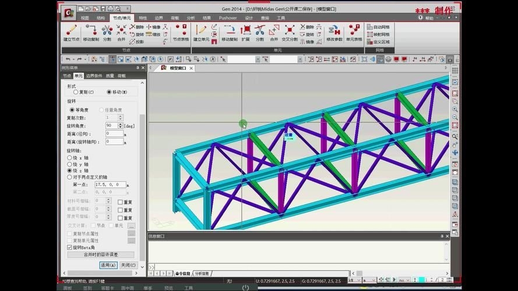Click the 合并 (Merge) nodes icon
Image resolution: width=518 pixels, height=291 pixels.
click(x=121, y=33)
